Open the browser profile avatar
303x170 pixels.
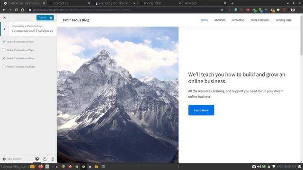tap(293, 10)
